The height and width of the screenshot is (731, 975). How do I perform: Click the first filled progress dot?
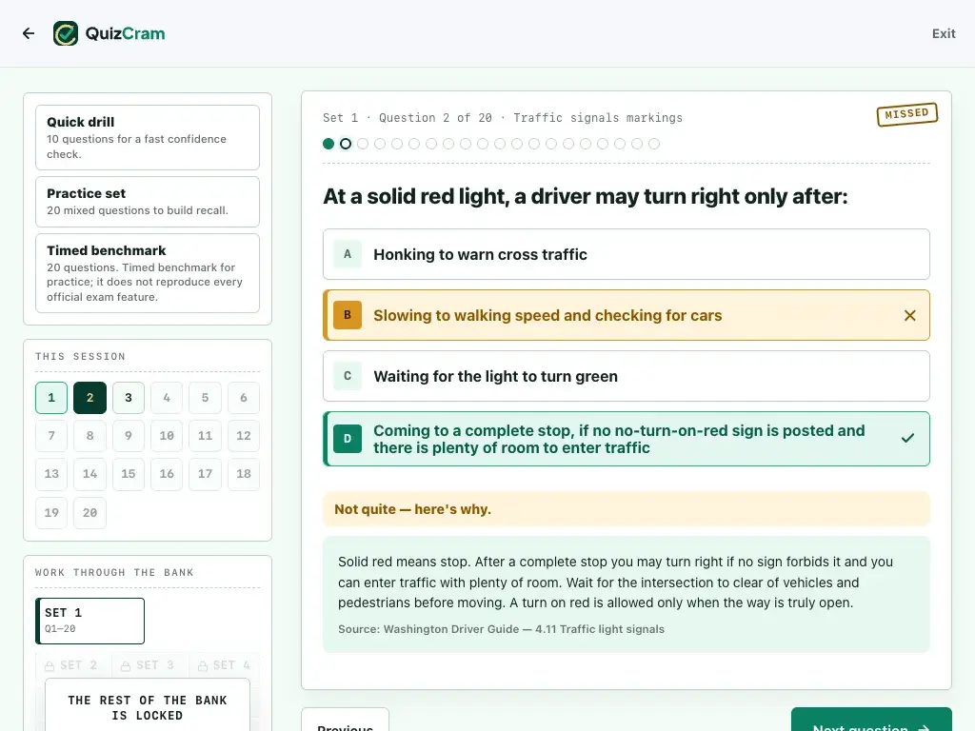tap(328, 145)
